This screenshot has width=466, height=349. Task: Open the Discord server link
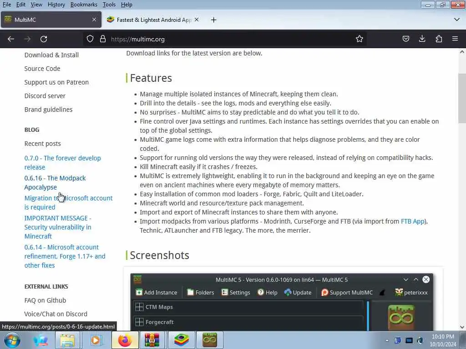45,96
